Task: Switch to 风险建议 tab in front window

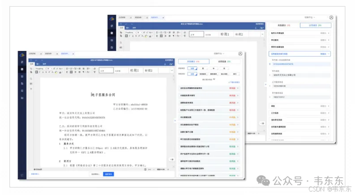Action: click(x=193, y=62)
